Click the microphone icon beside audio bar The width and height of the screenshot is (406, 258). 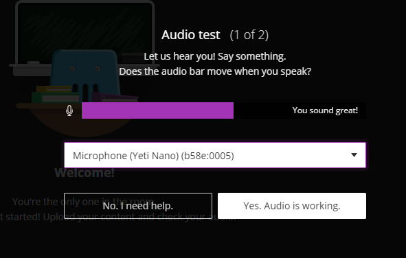tap(69, 110)
